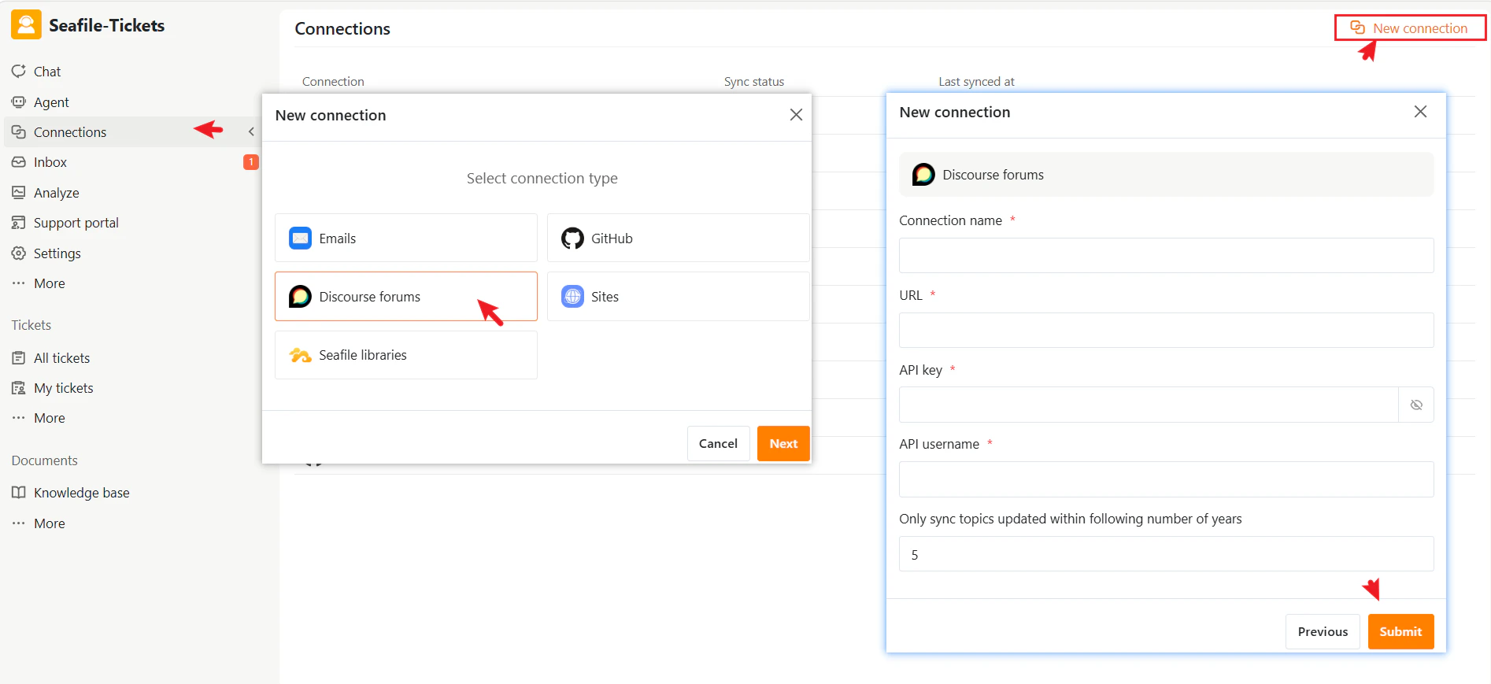Screen dimensions: 1491x684
Task: Expand More under My tickets
Action: pos(49,418)
